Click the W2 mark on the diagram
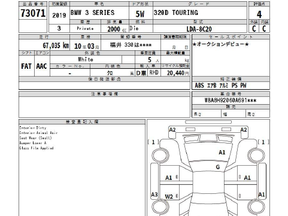 click(x=169, y=197)
